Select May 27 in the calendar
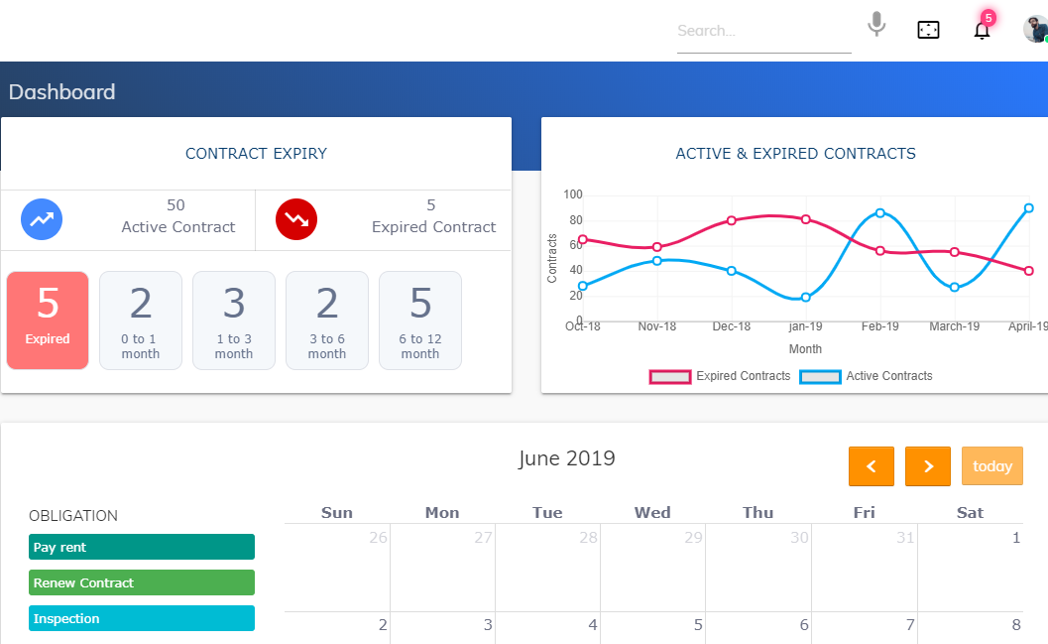Screen dimensions: 1048x644 [x=442, y=568]
